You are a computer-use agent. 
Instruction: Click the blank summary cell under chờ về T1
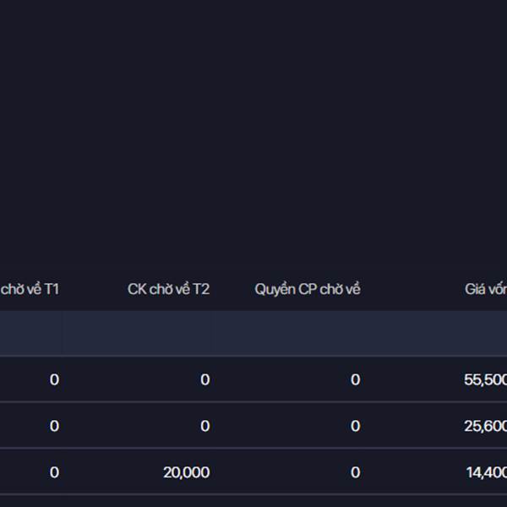30,333
